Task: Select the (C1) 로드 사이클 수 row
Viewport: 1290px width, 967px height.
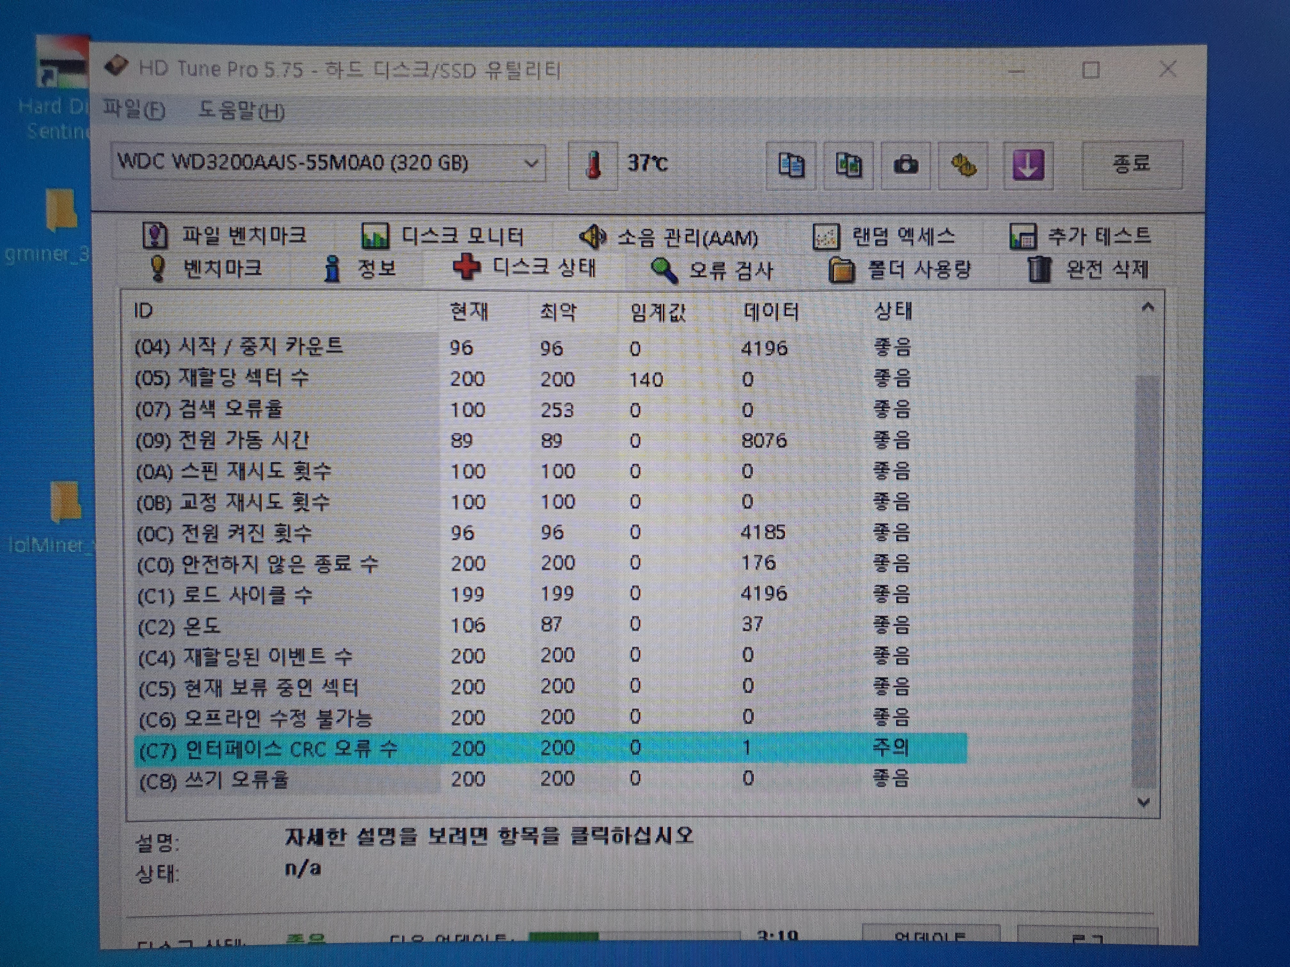Action: [x=550, y=594]
